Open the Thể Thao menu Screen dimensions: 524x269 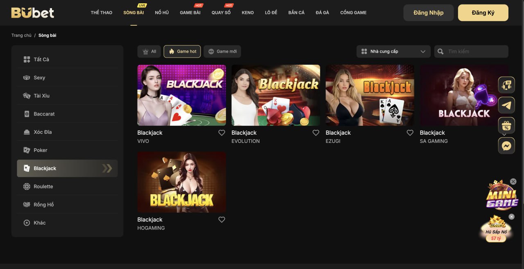[x=102, y=13]
